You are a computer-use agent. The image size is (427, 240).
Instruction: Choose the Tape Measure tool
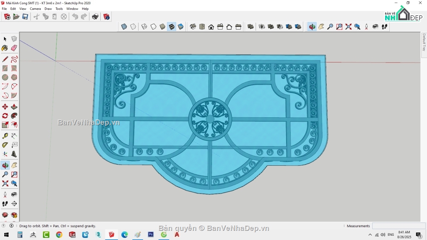5,136
